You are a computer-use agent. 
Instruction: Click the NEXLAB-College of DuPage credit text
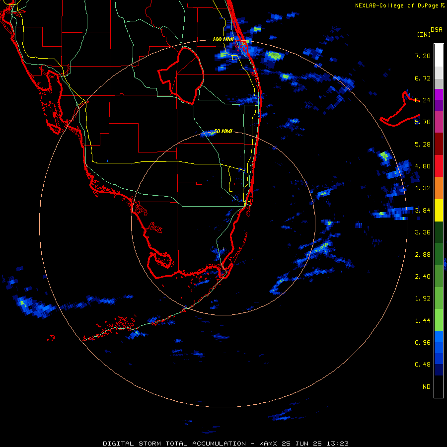397,5
